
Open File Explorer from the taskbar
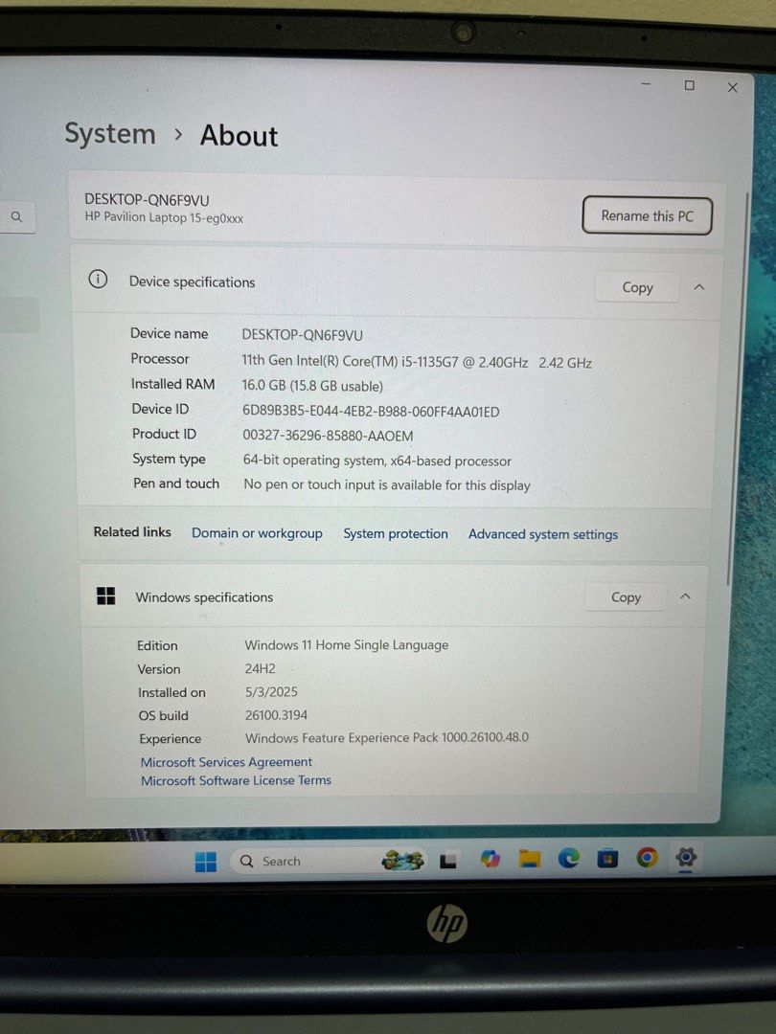point(528,860)
